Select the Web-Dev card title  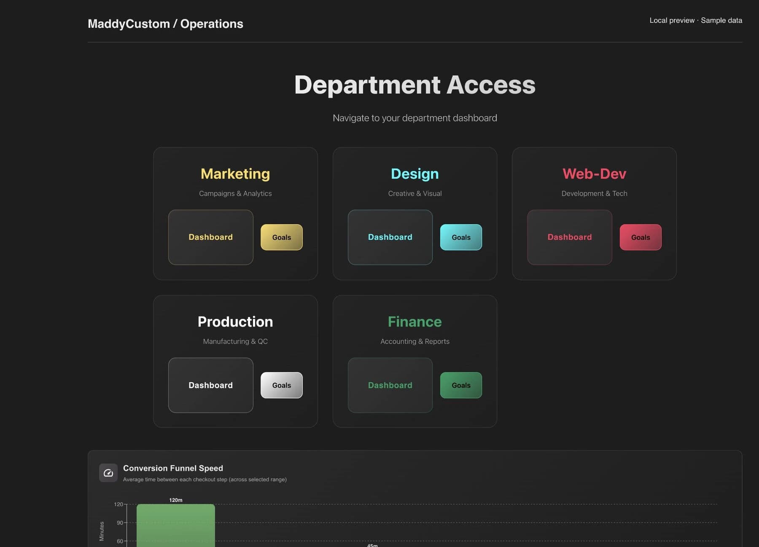click(x=595, y=174)
